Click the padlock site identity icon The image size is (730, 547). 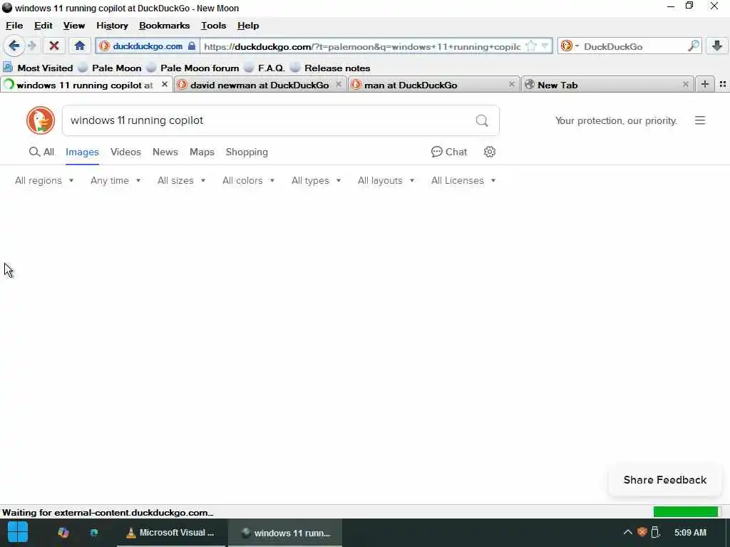coord(191,46)
